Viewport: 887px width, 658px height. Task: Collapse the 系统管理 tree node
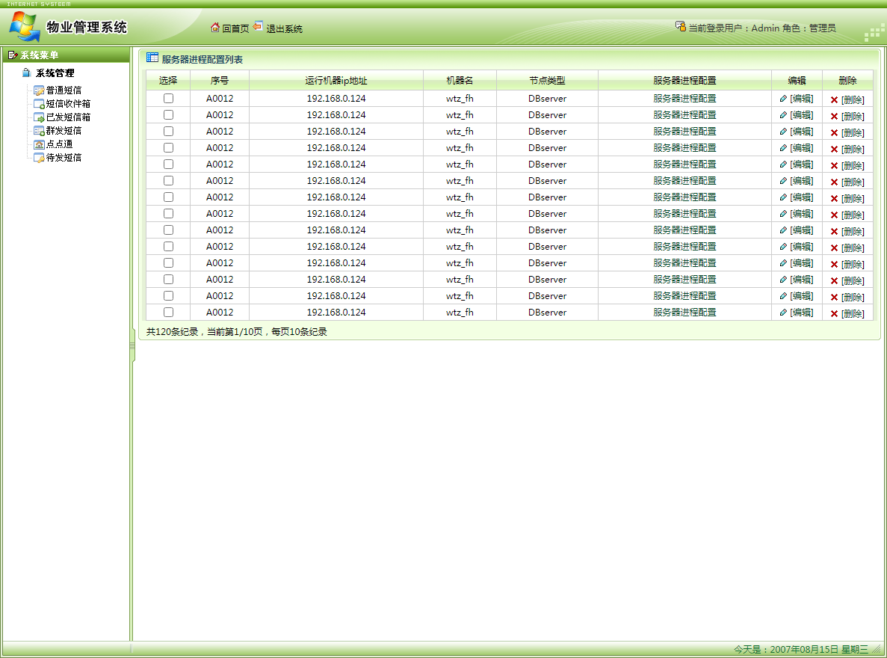tap(55, 73)
